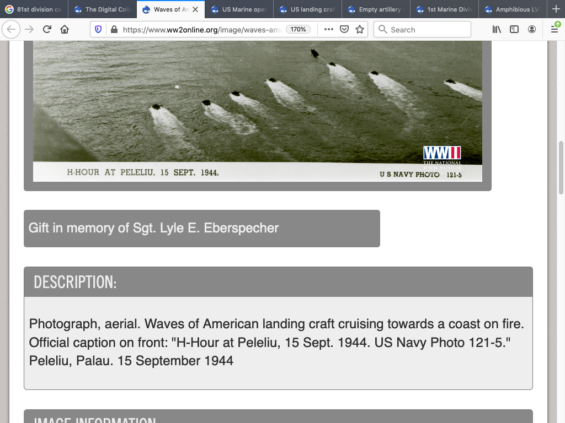
Task: Open the tracking protection shield panel
Action: [x=99, y=29]
